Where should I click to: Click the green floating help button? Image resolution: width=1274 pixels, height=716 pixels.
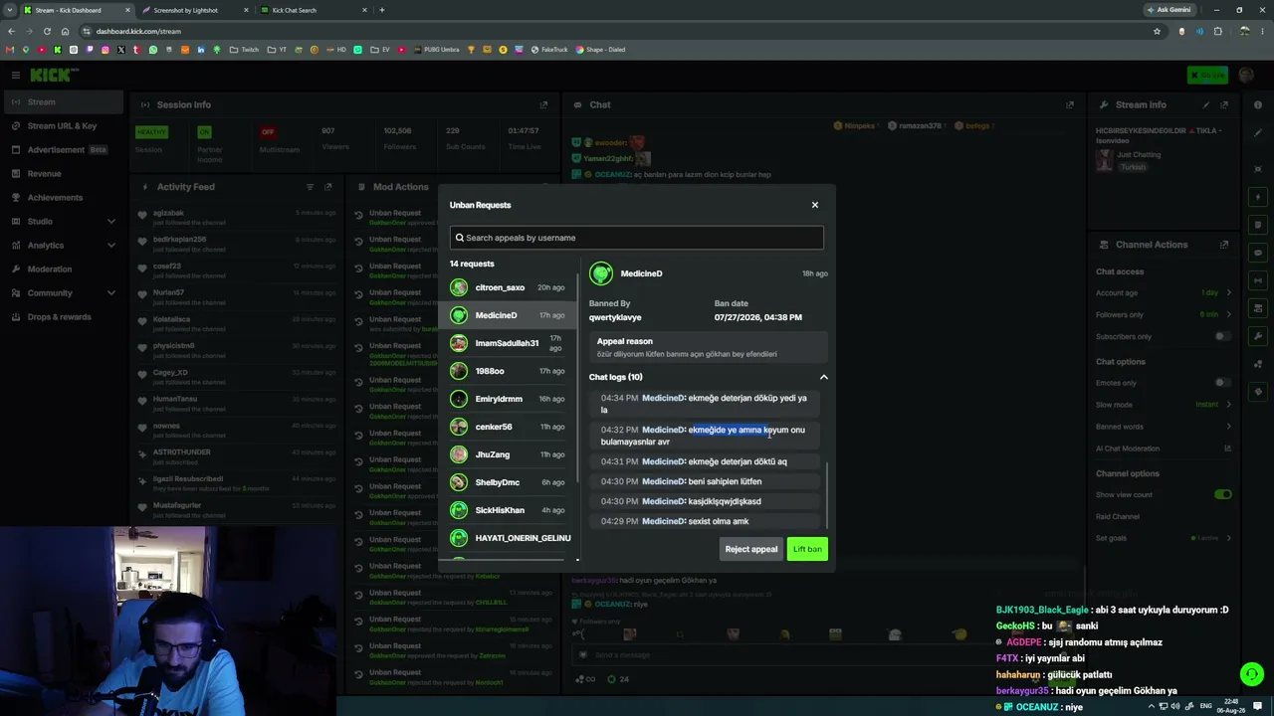[1252, 674]
